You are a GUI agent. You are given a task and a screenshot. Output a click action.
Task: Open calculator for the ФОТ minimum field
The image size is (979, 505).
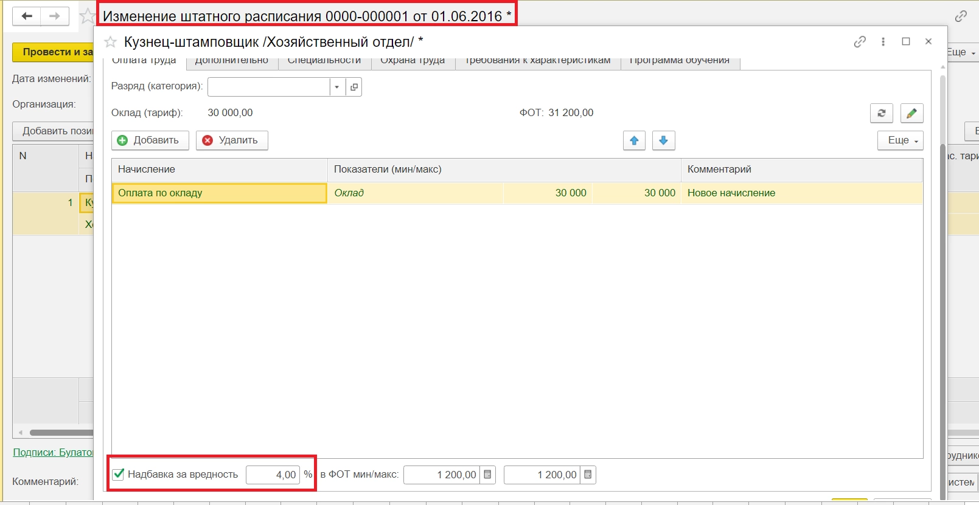click(487, 475)
